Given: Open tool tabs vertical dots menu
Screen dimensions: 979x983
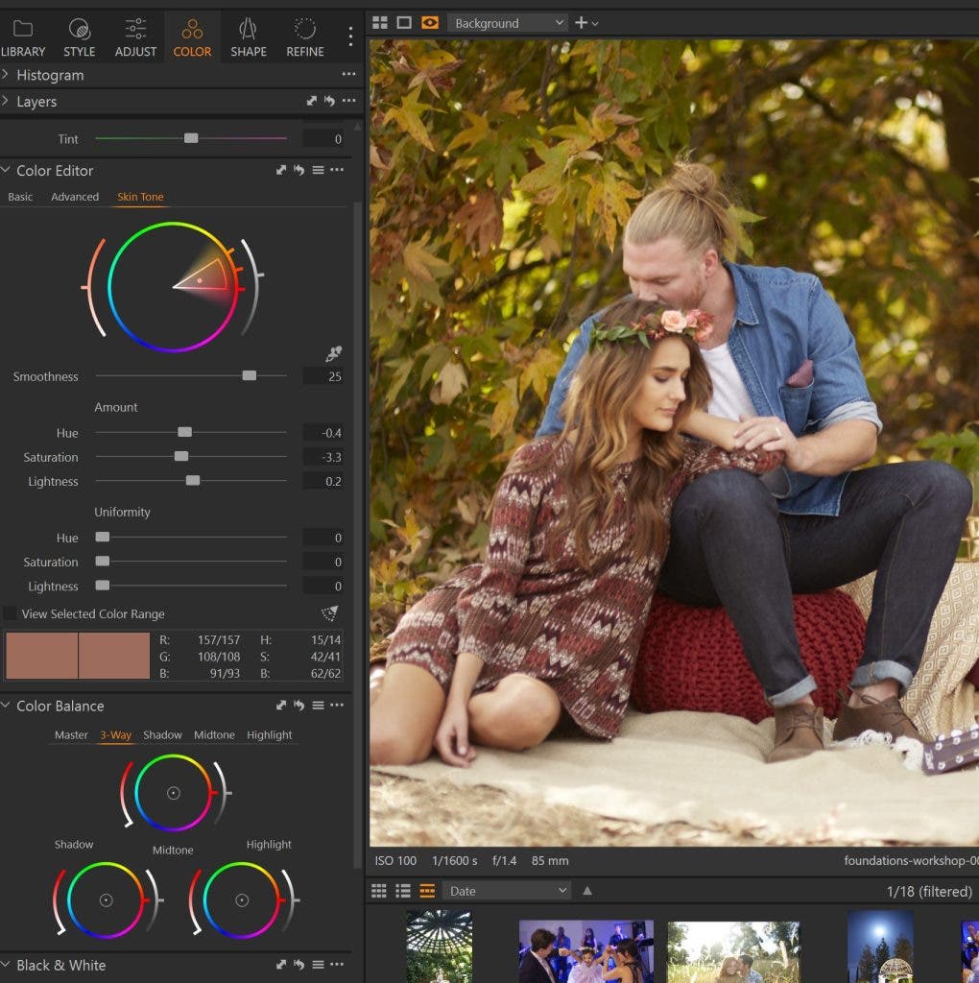Looking at the screenshot, I should pos(350,36).
